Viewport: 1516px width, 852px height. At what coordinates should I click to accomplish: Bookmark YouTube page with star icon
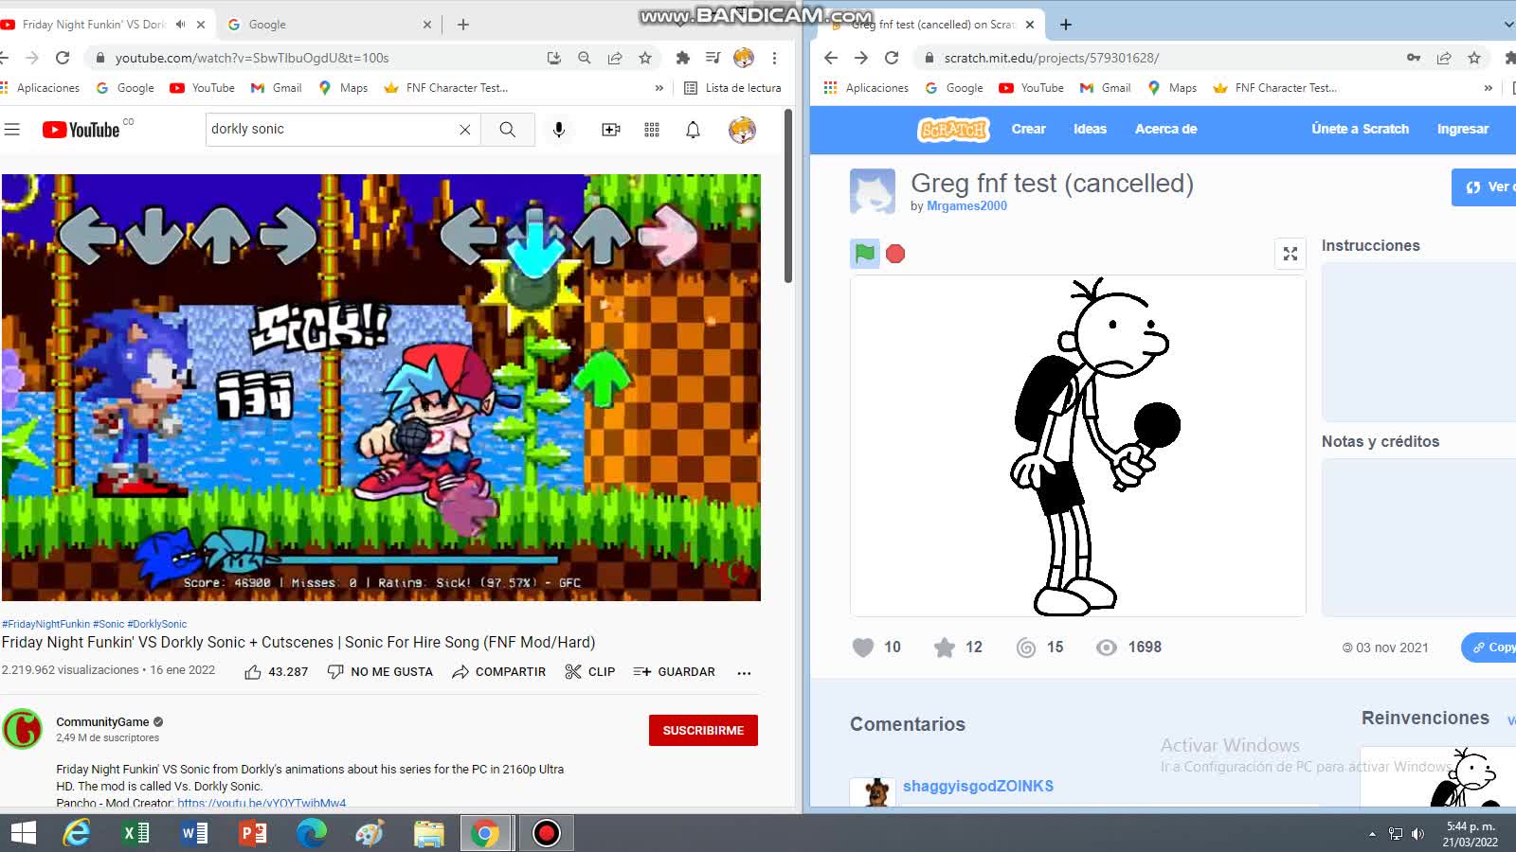pos(645,58)
